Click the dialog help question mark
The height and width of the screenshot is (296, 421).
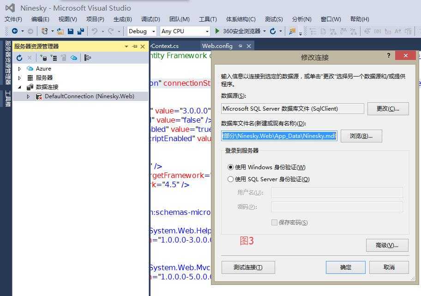(389, 55)
